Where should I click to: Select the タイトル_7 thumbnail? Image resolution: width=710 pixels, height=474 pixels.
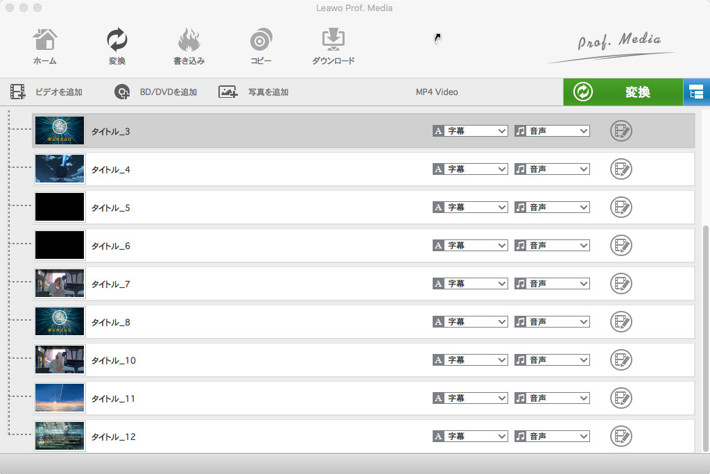[x=60, y=283]
